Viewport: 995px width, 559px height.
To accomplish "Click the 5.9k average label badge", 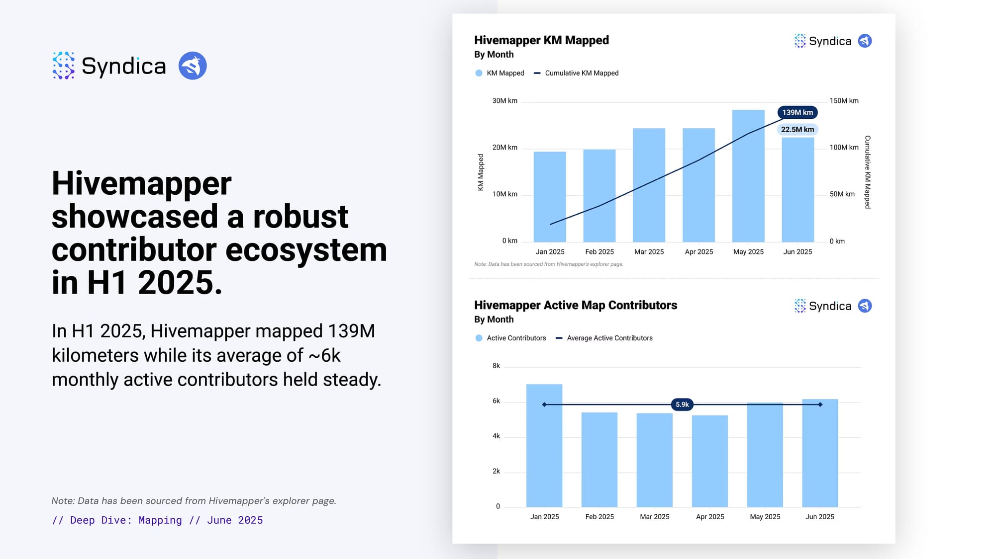I will pos(682,404).
